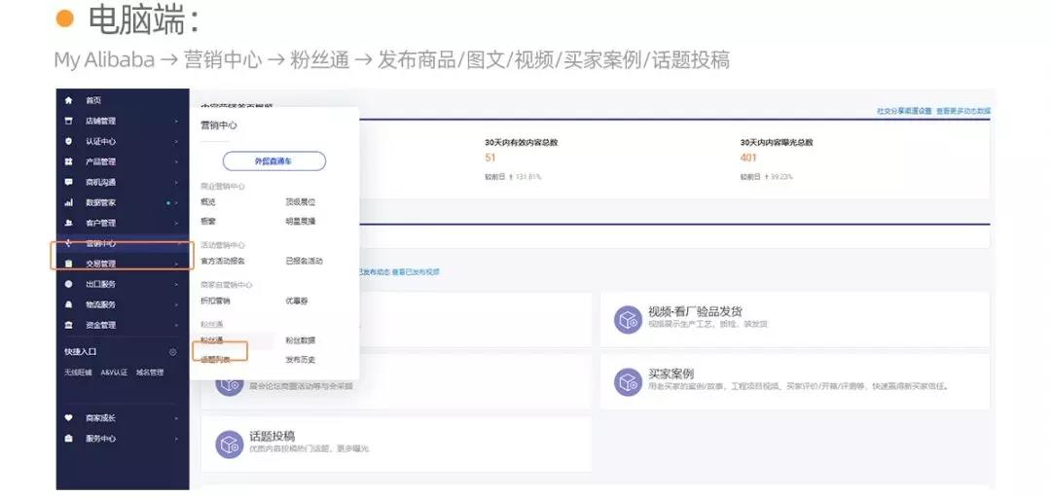Image resolution: width=1051 pixels, height=497 pixels.
Task: Click the people icon for 客户管理
Action: tap(68, 223)
